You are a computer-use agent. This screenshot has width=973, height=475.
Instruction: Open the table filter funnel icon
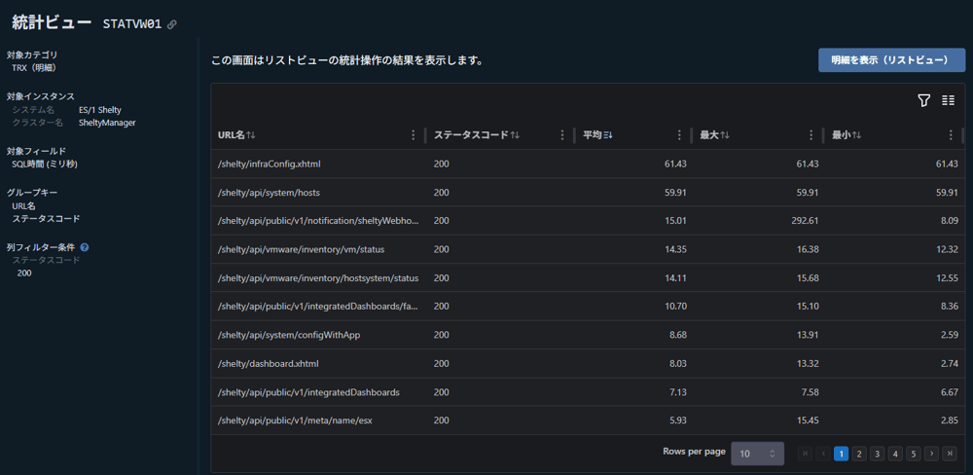pos(923,100)
